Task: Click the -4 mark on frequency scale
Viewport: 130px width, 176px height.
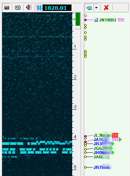Action: pos(75,137)
